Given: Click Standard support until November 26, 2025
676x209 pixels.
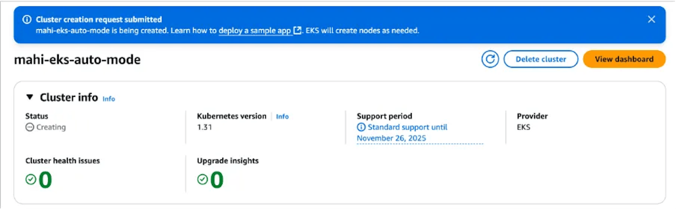Looking at the screenshot, I should (x=402, y=133).
